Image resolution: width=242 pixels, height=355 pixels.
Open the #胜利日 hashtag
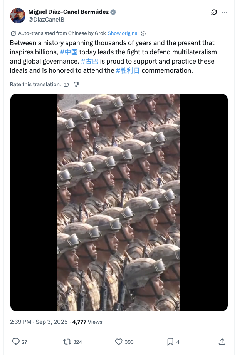[128, 70]
